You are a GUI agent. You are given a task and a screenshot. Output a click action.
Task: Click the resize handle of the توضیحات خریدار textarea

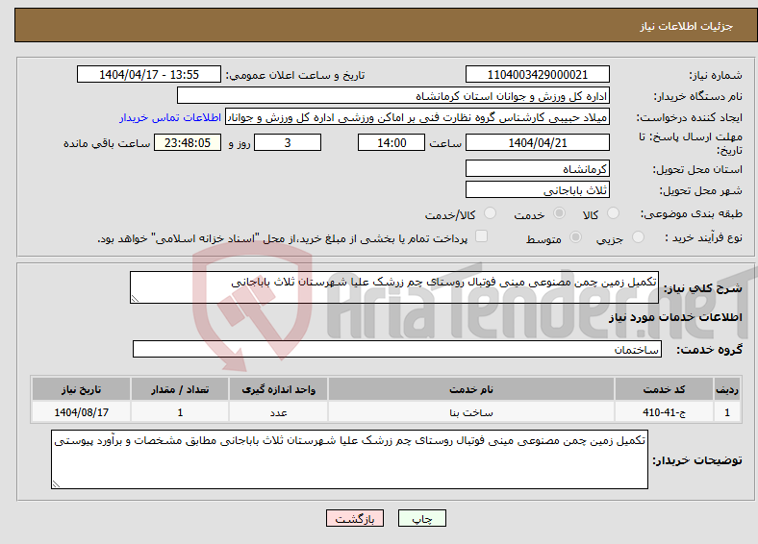(56, 484)
